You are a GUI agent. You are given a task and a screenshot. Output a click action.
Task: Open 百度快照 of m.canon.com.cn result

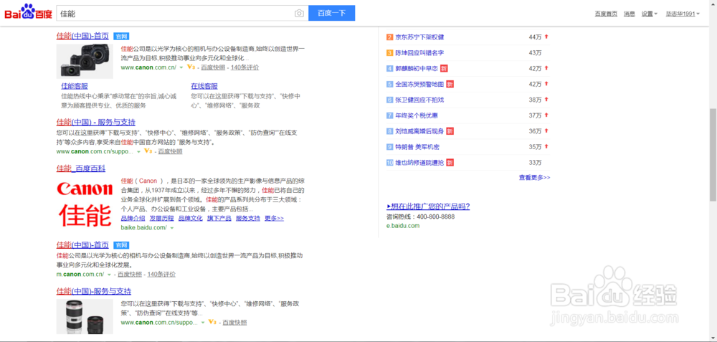pyautogui.click(x=130, y=275)
